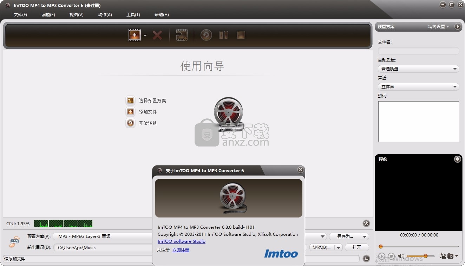Click the 立即注册 register now link
The image size is (465, 266).
tap(181, 250)
